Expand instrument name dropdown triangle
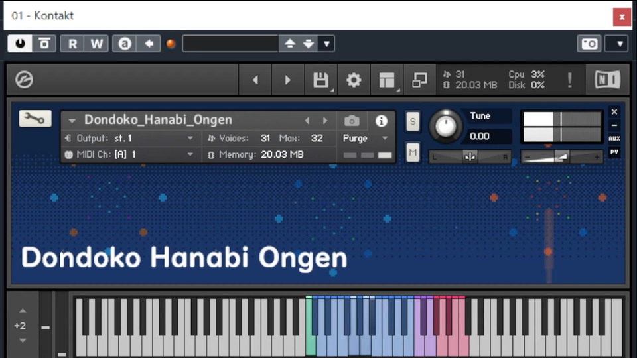Viewport: 637px width, 358px height. [x=72, y=121]
